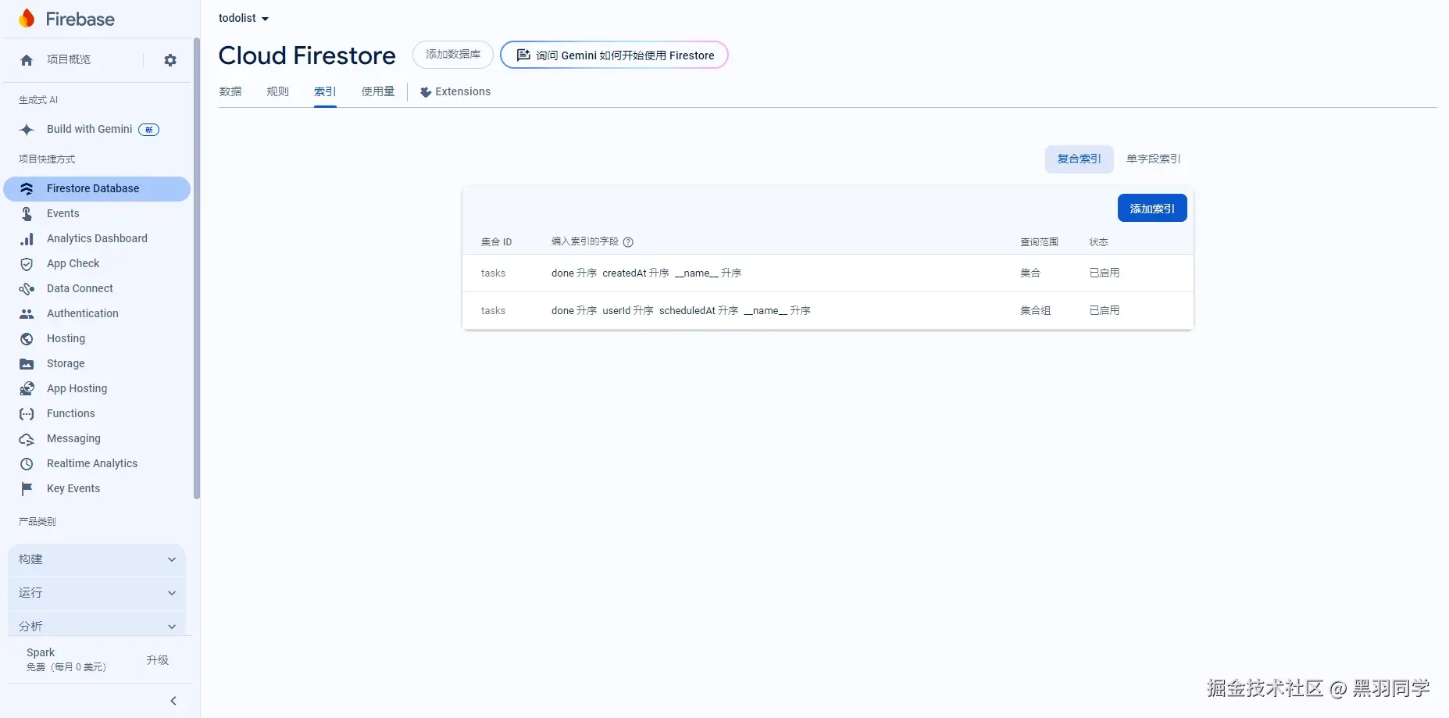Open Authentication in the sidebar
Screen dimensions: 1449x718
pyautogui.click(x=97, y=314)
